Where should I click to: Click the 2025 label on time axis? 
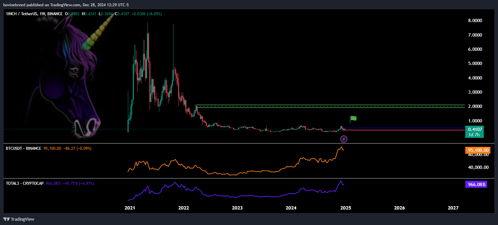point(345,208)
